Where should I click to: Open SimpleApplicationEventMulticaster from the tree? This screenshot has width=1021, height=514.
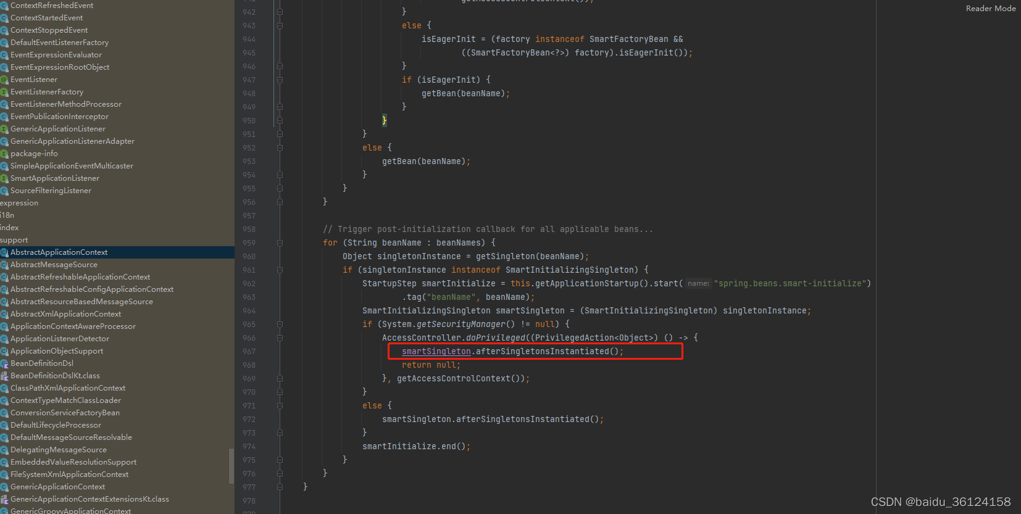(x=72, y=166)
